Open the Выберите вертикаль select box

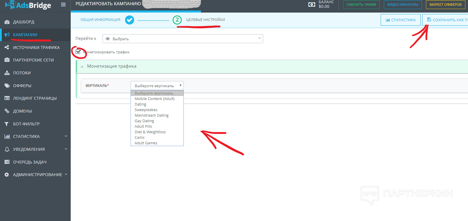[157, 86]
